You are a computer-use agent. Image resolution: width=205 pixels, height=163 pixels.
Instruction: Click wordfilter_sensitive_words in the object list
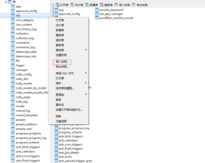pos(116,18)
